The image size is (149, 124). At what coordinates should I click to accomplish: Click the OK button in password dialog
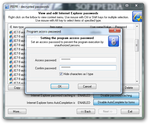tap(60, 86)
